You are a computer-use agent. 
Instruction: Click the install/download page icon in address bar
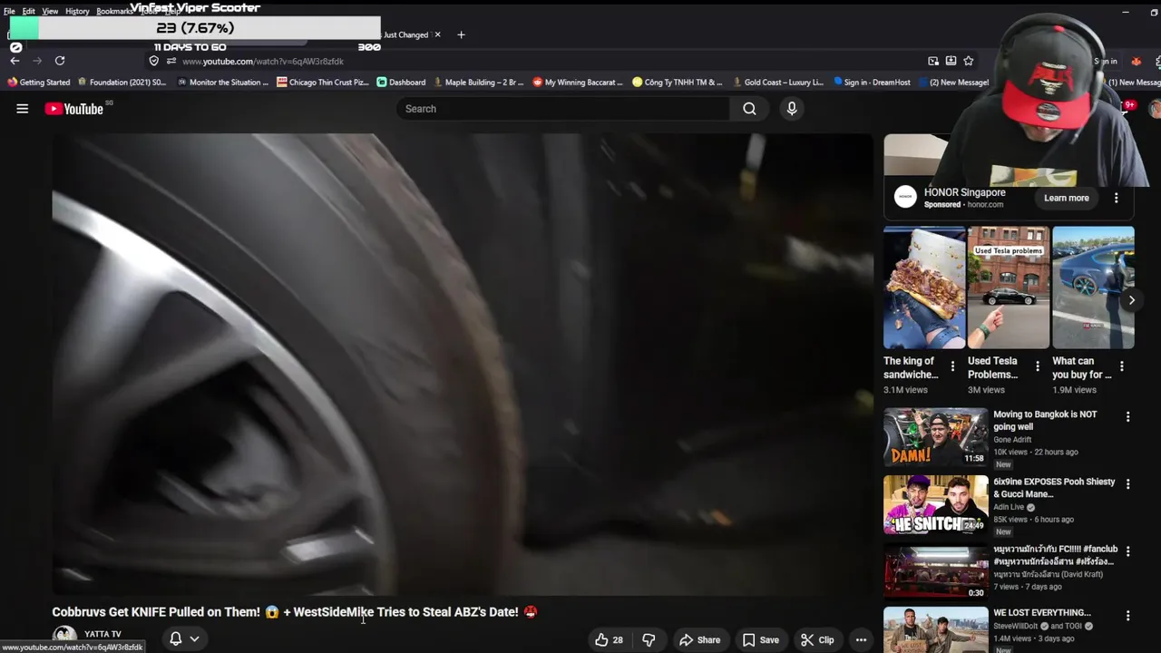click(x=951, y=61)
